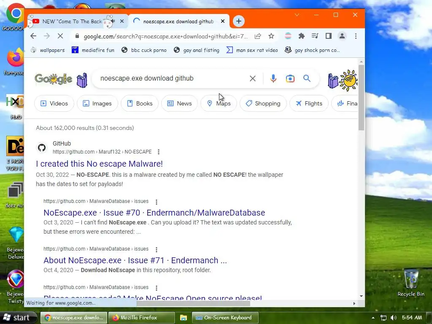Select the Bejeweled Deluxe desktop icon
The height and width of the screenshot is (324, 432).
tap(16, 243)
